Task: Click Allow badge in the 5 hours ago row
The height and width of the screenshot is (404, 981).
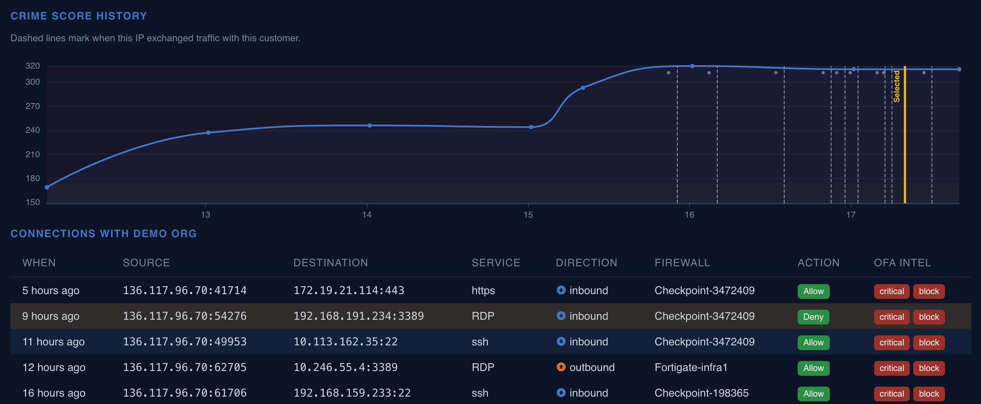Action: point(813,291)
